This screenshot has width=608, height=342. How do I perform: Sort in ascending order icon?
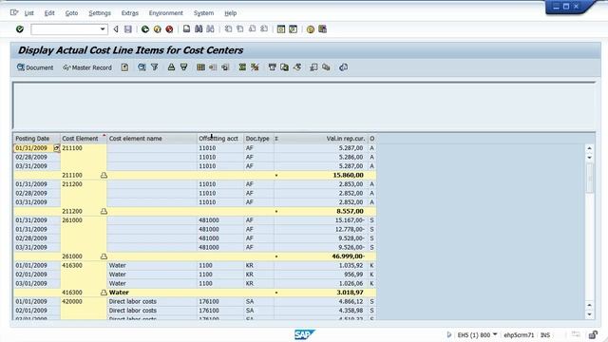[x=171, y=67]
